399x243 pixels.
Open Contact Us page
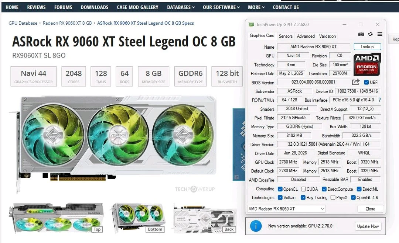pyautogui.click(x=286, y=7)
